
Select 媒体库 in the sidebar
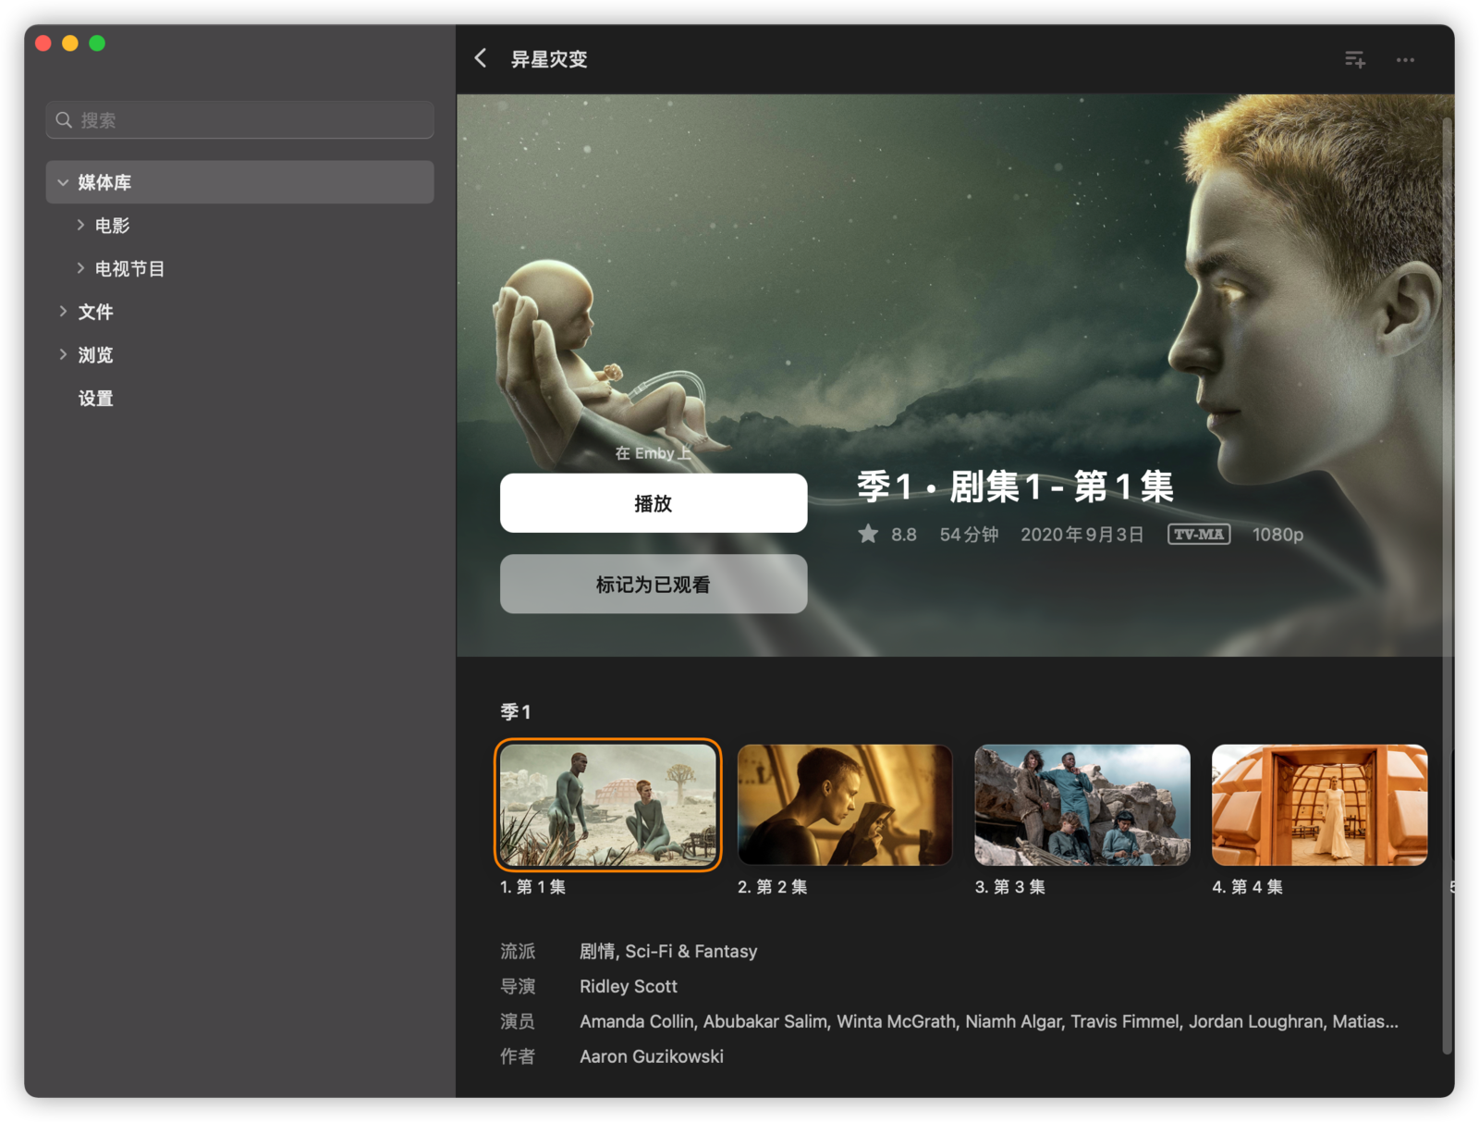point(240,182)
